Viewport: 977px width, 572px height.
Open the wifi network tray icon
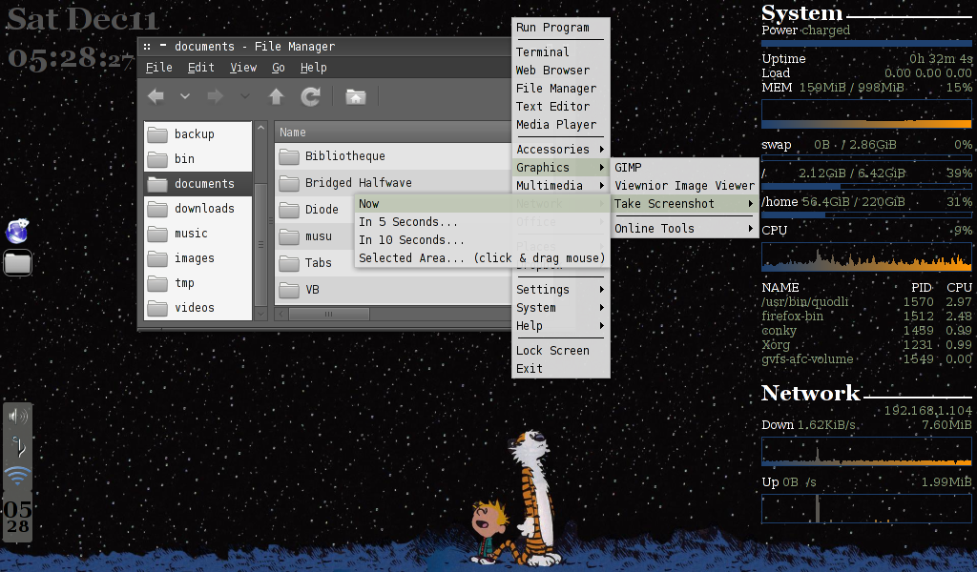pos(17,476)
